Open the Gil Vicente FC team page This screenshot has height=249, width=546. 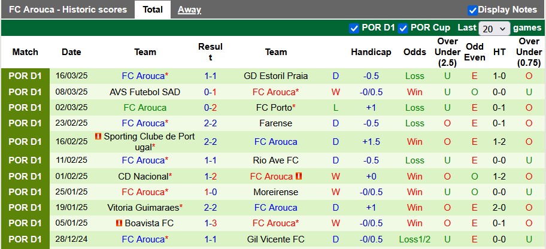click(276, 239)
